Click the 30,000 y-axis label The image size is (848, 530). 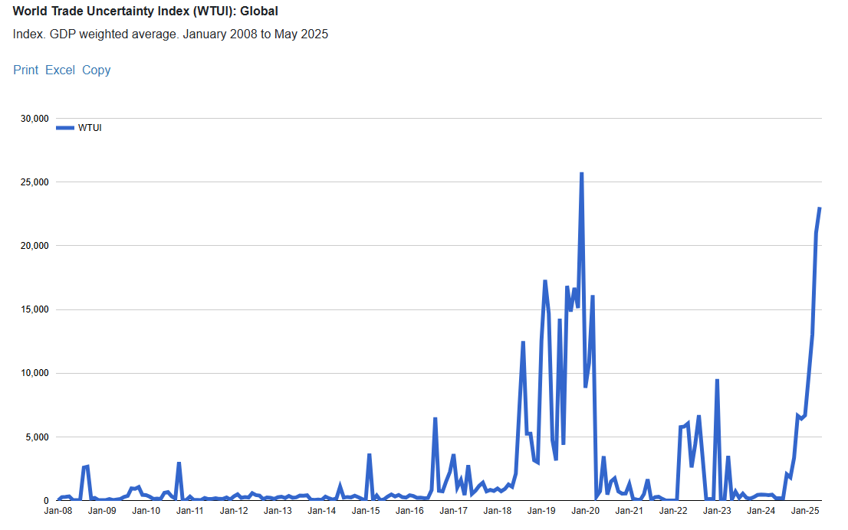pyautogui.click(x=35, y=118)
